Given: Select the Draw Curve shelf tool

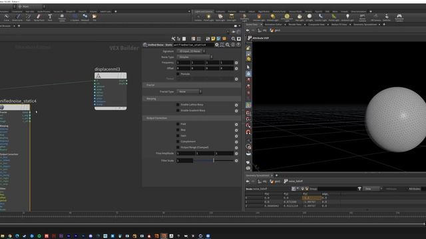Looking at the screenshot, I should click(x=17, y=18).
